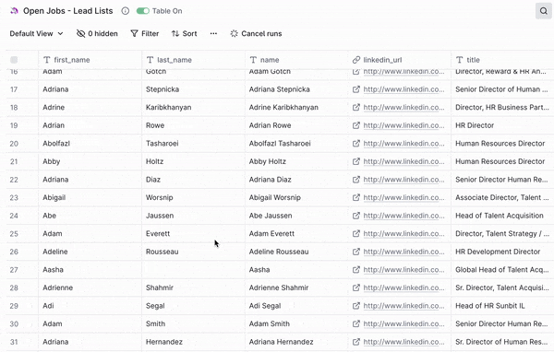Open Adriana Diaz's LinkedIn external link icon
The height and width of the screenshot is (352, 554).
(x=356, y=180)
